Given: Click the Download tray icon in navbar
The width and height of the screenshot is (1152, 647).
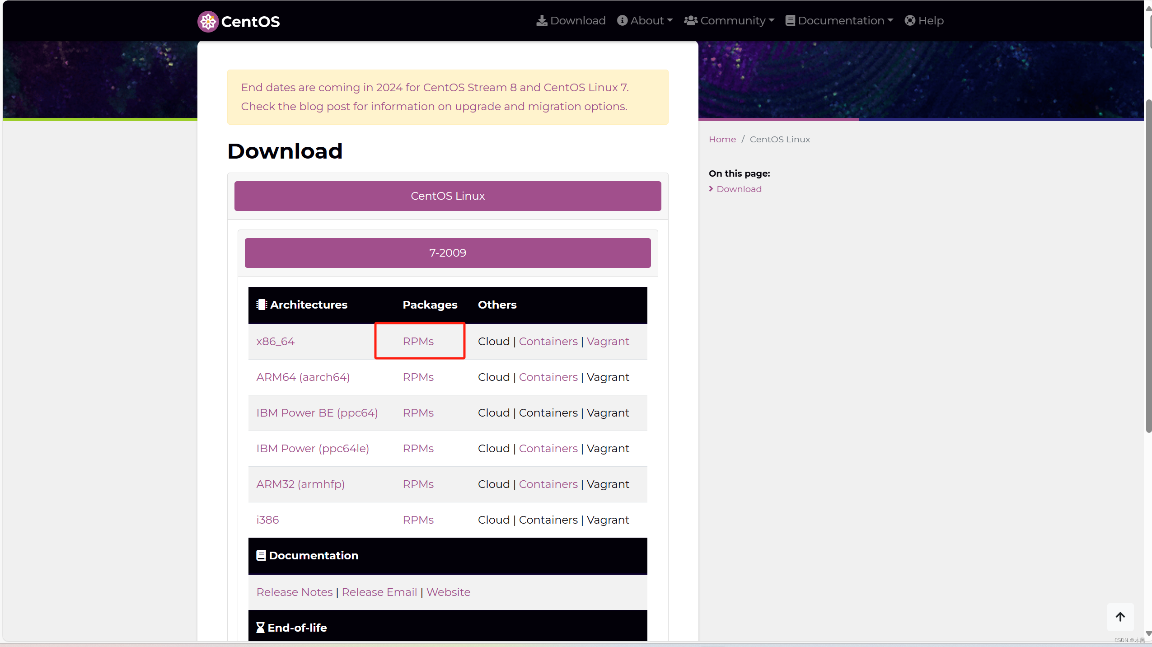Looking at the screenshot, I should tap(542, 21).
